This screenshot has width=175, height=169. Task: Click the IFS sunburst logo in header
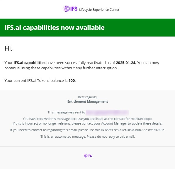67,8
